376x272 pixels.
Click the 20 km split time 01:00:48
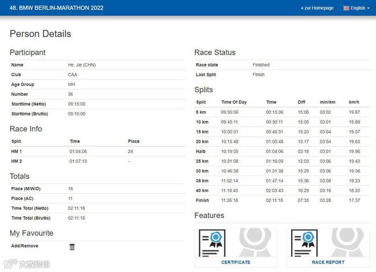[x=275, y=142]
